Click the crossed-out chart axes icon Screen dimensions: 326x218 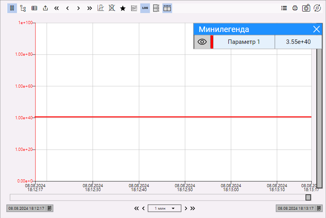tap(112, 8)
